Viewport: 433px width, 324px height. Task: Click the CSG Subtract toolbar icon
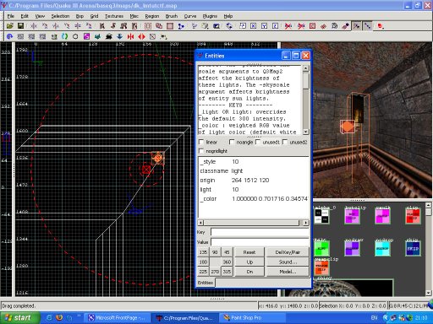click(148, 26)
